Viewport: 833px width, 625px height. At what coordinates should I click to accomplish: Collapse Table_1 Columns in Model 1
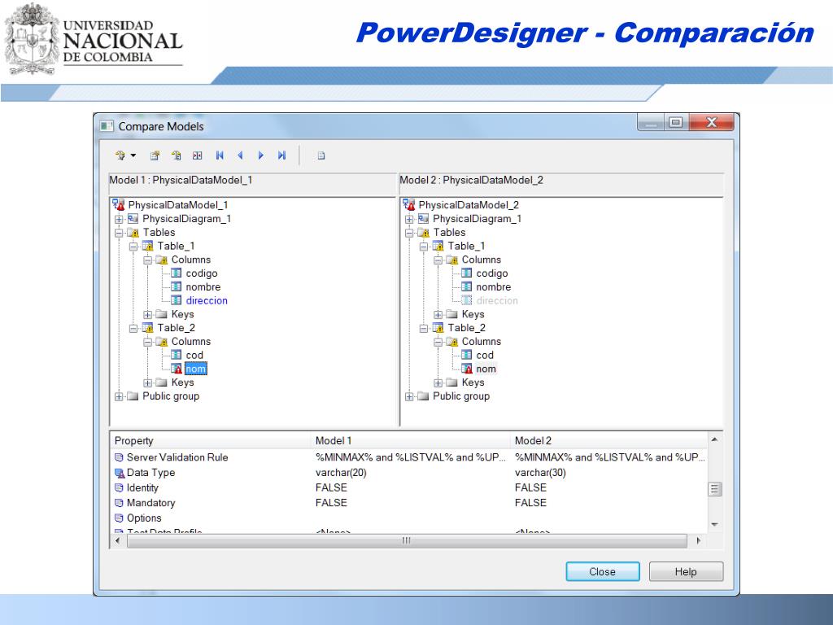coord(148,260)
